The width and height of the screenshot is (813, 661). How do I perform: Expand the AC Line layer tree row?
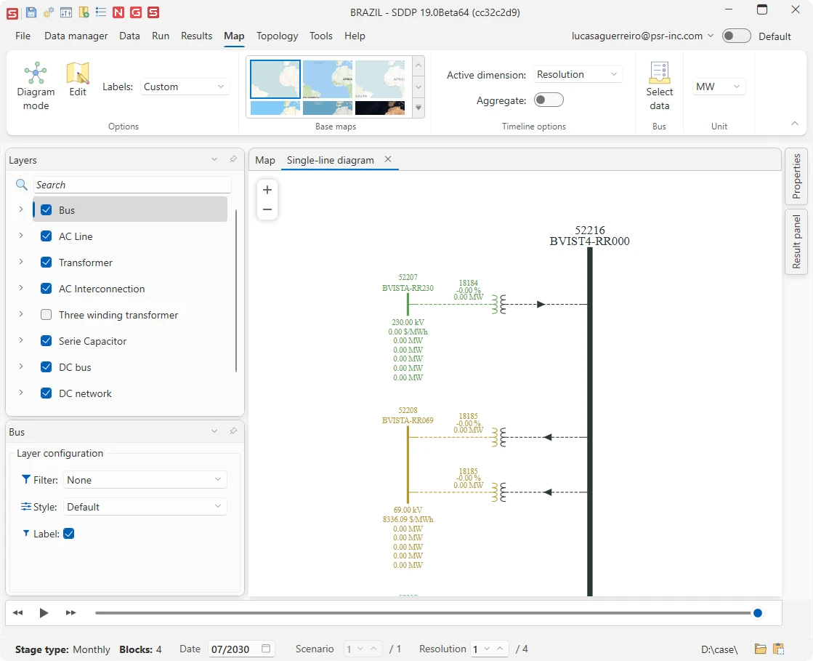[21, 236]
